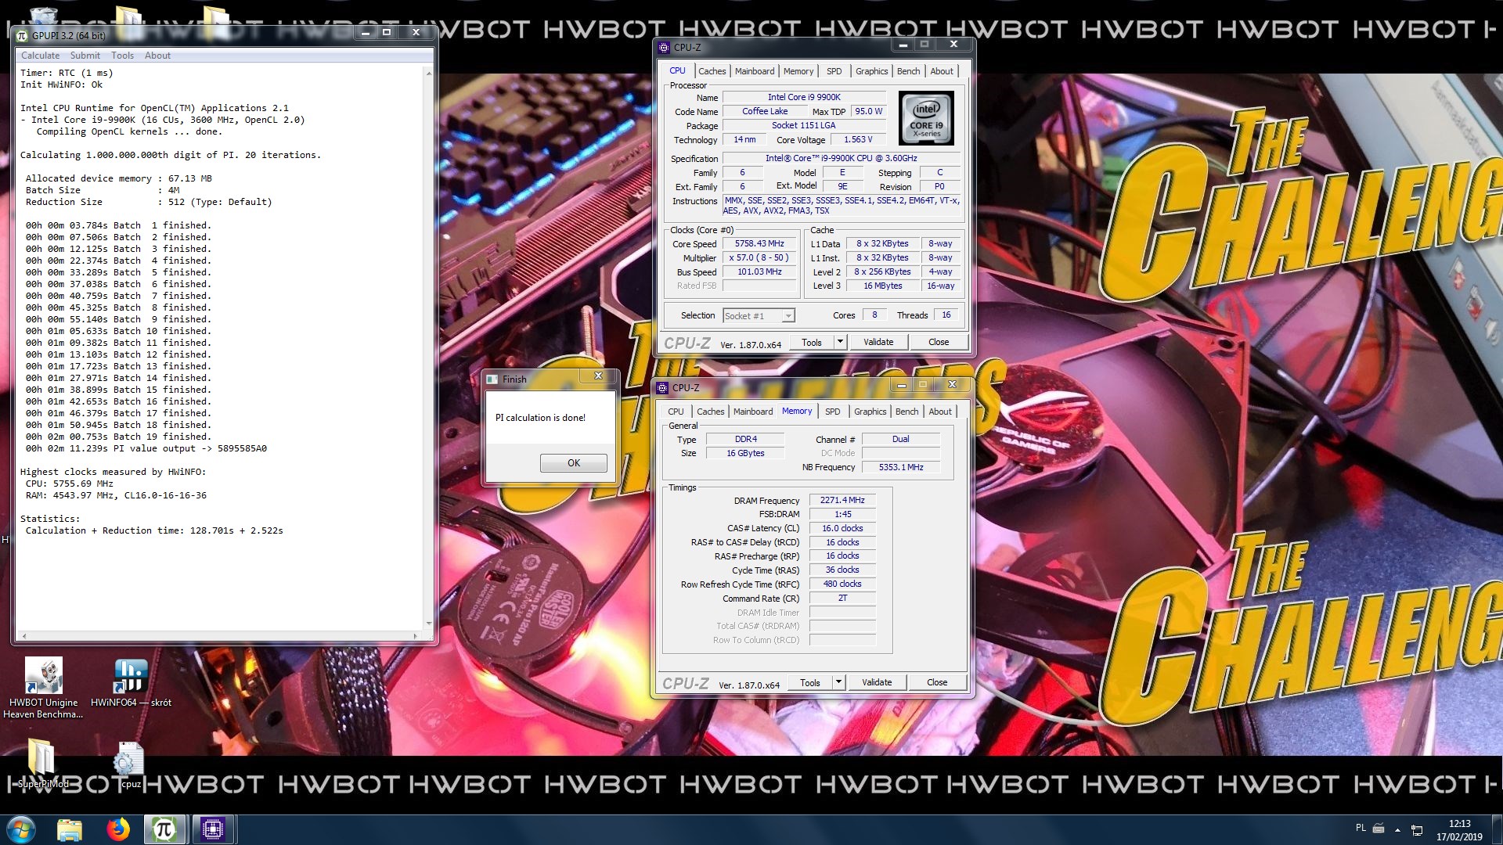Click the Core Speed value 5758.43 MHz
This screenshot has height=845, width=1503.
pos(759,244)
